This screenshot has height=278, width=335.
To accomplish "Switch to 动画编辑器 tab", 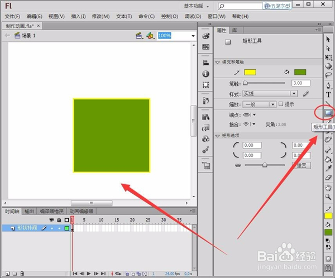I will click(x=82, y=212).
